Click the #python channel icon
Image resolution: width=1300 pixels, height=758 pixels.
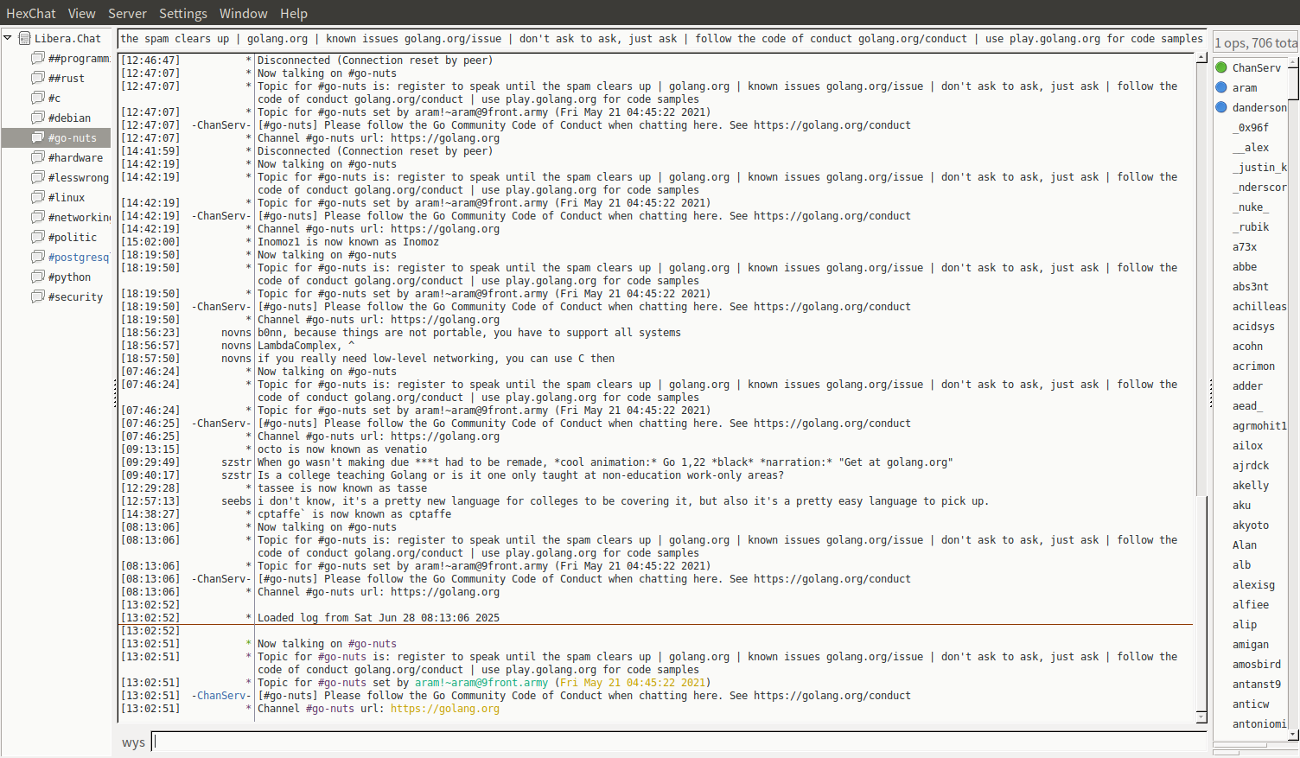click(x=38, y=277)
